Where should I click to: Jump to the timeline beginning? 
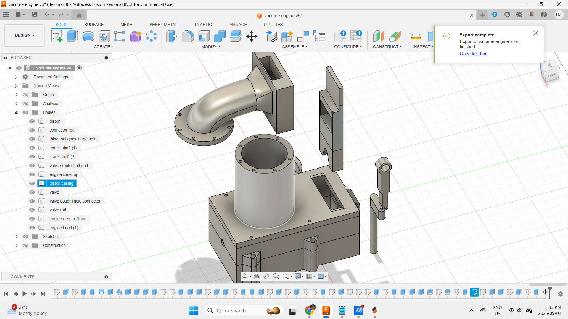pos(6,294)
